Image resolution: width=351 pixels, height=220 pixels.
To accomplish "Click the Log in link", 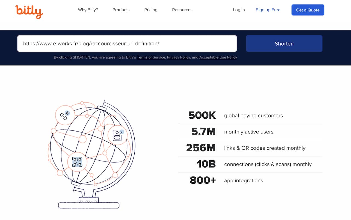I will (239, 10).
